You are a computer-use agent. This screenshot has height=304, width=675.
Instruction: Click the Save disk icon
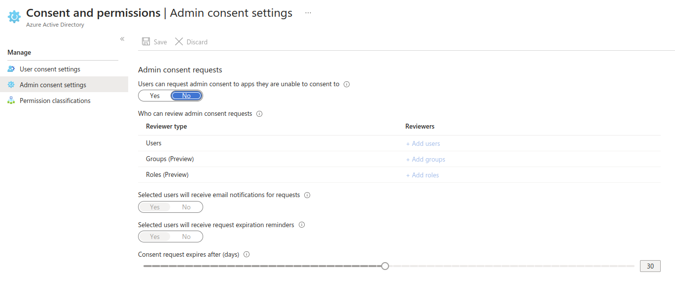pyautogui.click(x=146, y=42)
